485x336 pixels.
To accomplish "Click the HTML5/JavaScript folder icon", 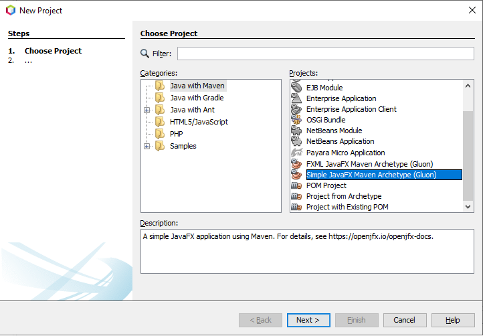I will point(160,122).
